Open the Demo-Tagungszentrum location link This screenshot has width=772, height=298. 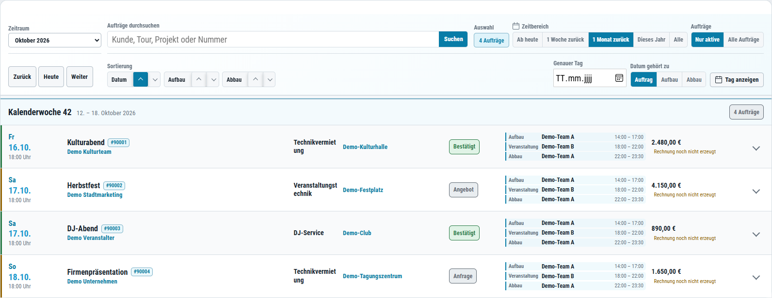(372, 276)
